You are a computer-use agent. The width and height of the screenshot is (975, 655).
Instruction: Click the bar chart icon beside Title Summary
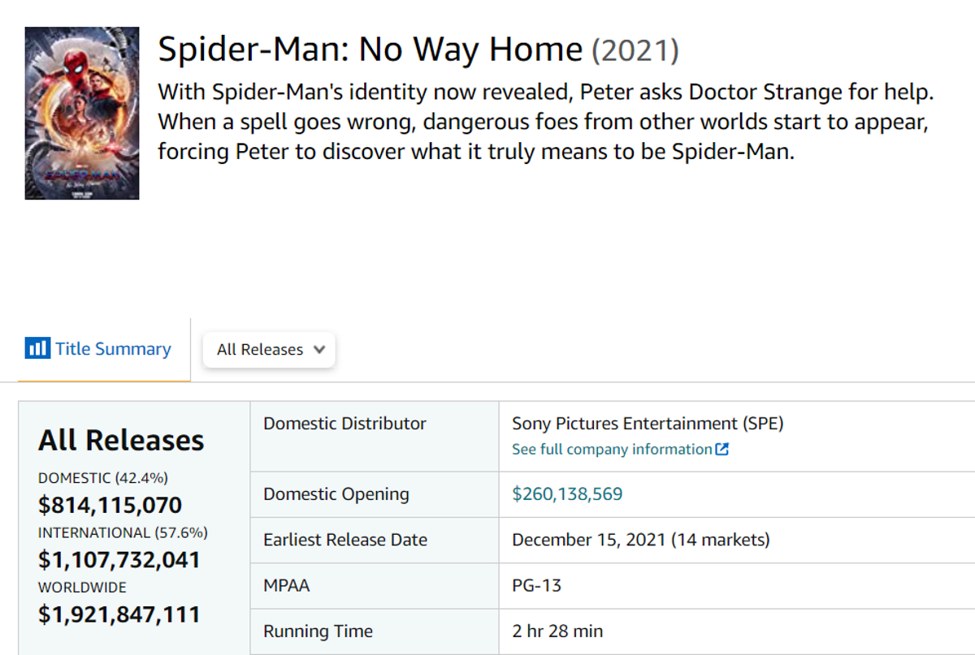37,347
